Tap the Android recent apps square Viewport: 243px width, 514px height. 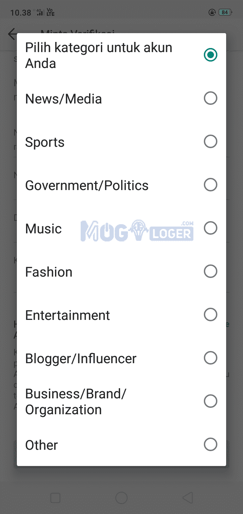pyautogui.click(x=55, y=498)
